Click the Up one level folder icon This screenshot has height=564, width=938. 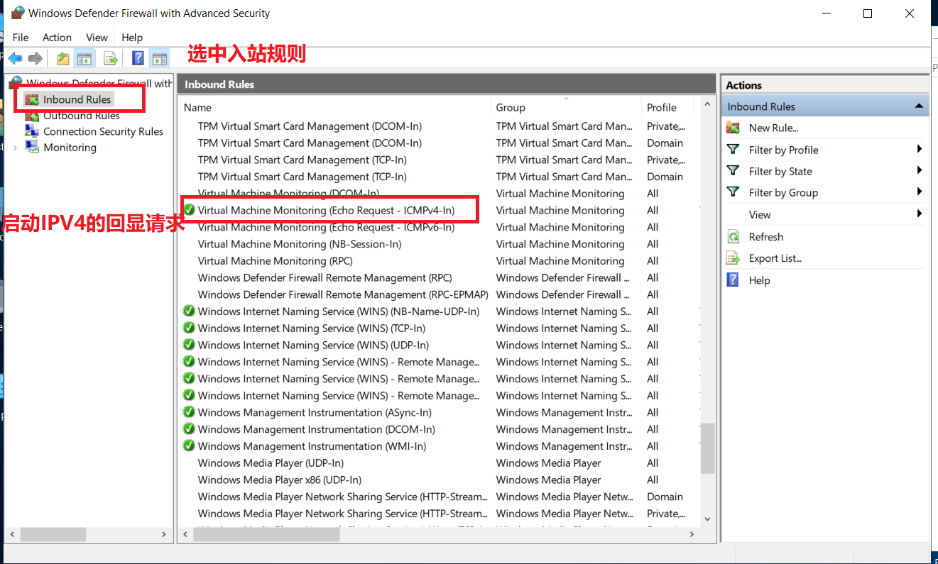pyautogui.click(x=63, y=58)
